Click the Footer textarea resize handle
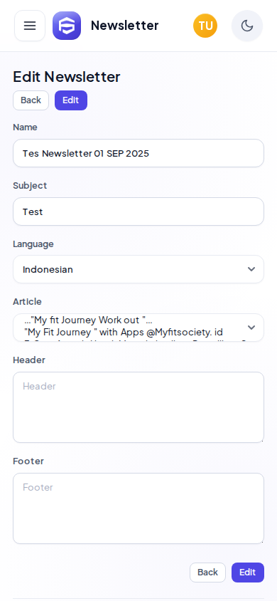This screenshot has width=277, height=601. click(x=261, y=541)
